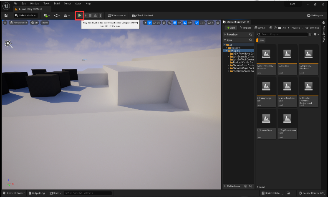The width and height of the screenshot is (328, 197).
Task: Click search icon in Lyra row
Action: (250, 40)
